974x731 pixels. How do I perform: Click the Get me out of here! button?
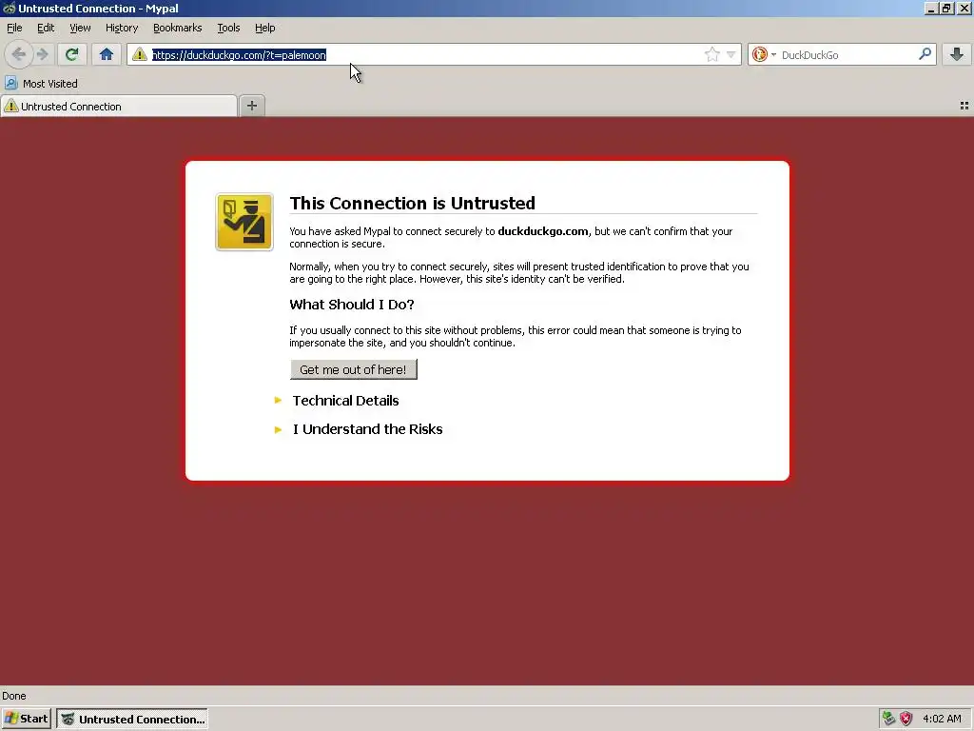coord(354,369)
